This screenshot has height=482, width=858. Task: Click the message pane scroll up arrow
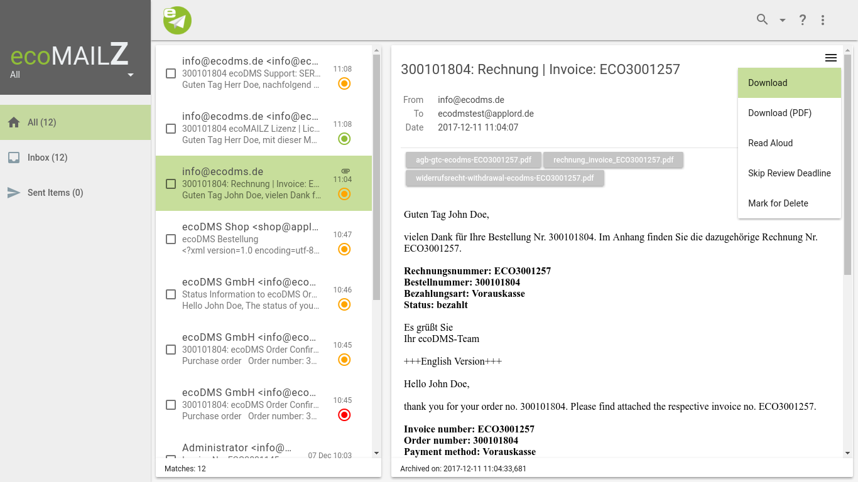pyautogui.click(x=847, y=50)
